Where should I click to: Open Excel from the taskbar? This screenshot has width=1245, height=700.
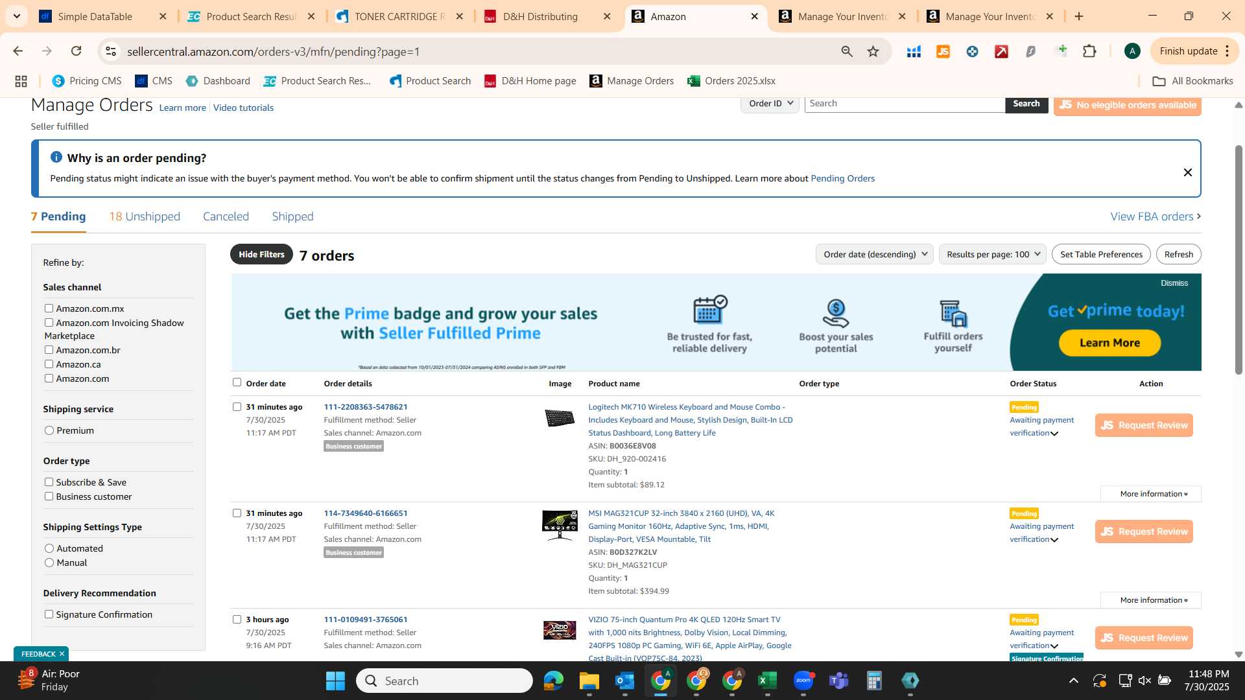tap(767, 681)
